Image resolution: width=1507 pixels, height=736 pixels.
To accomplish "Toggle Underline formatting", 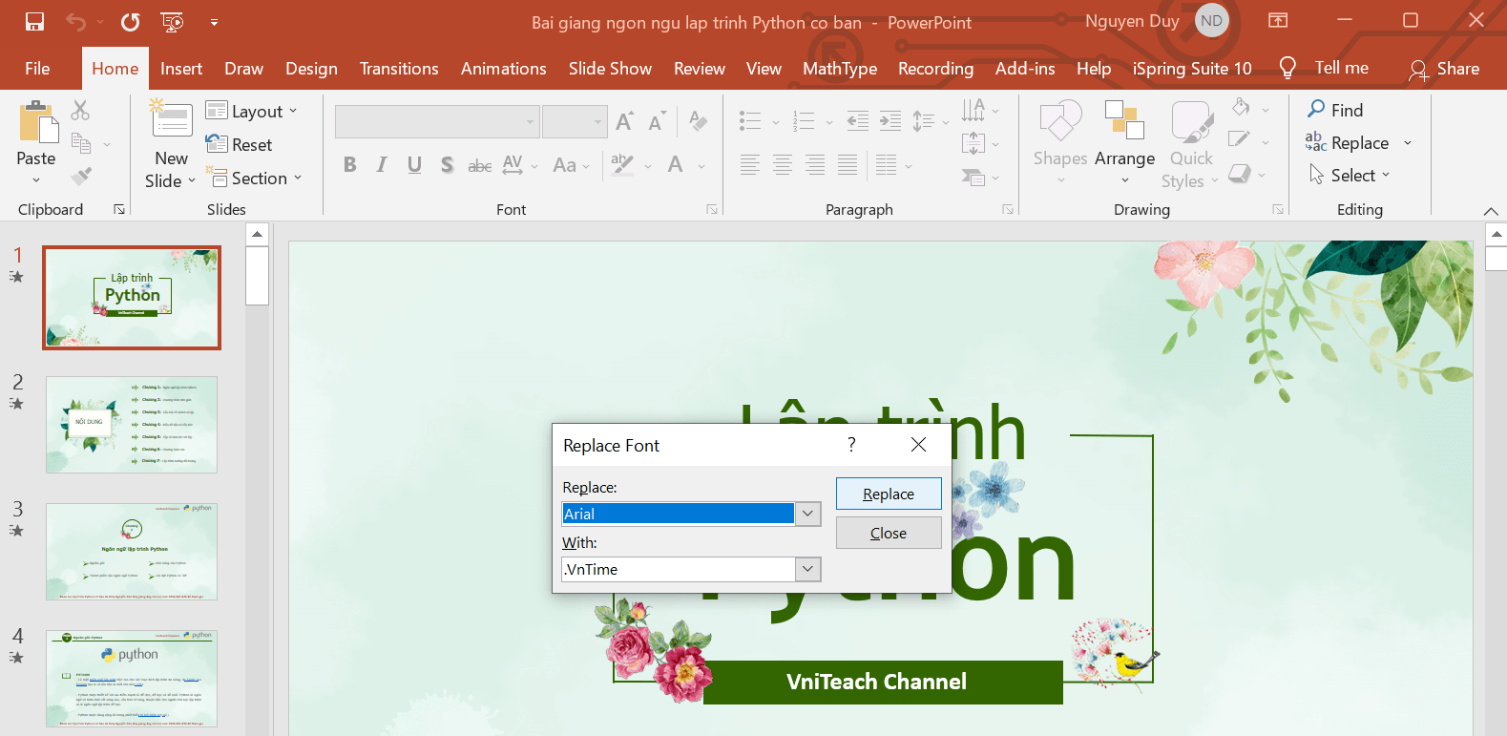I will click(x=414, y=164).
